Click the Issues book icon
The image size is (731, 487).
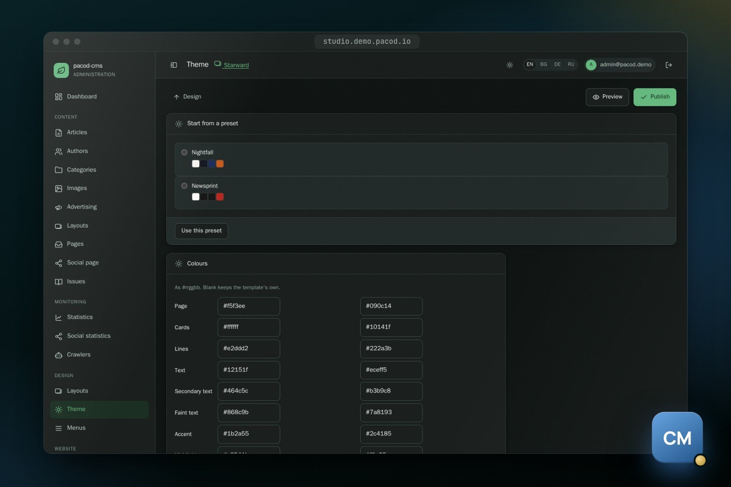pyautogui.click(x=58, y=281)
